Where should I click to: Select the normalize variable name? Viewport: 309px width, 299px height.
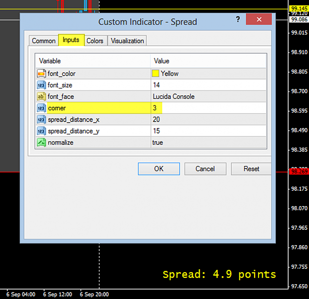click(60, 142)
